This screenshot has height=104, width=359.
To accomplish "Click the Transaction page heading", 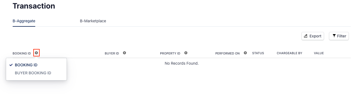I will [34, 6].
